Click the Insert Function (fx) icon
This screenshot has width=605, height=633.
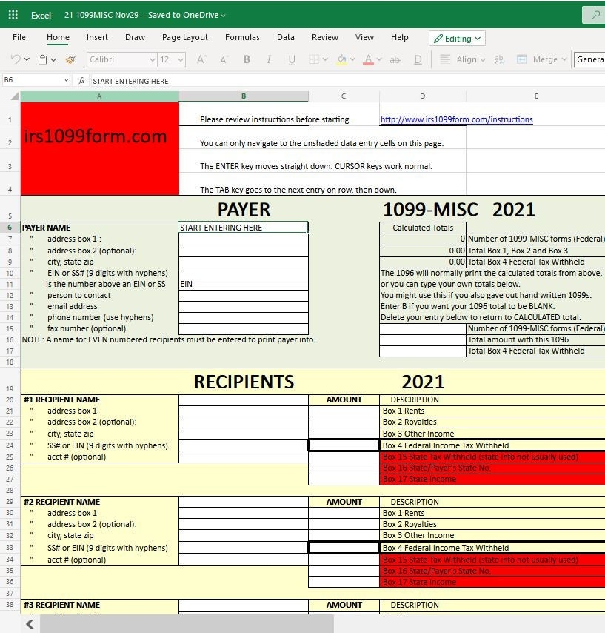tap(81, 81)
